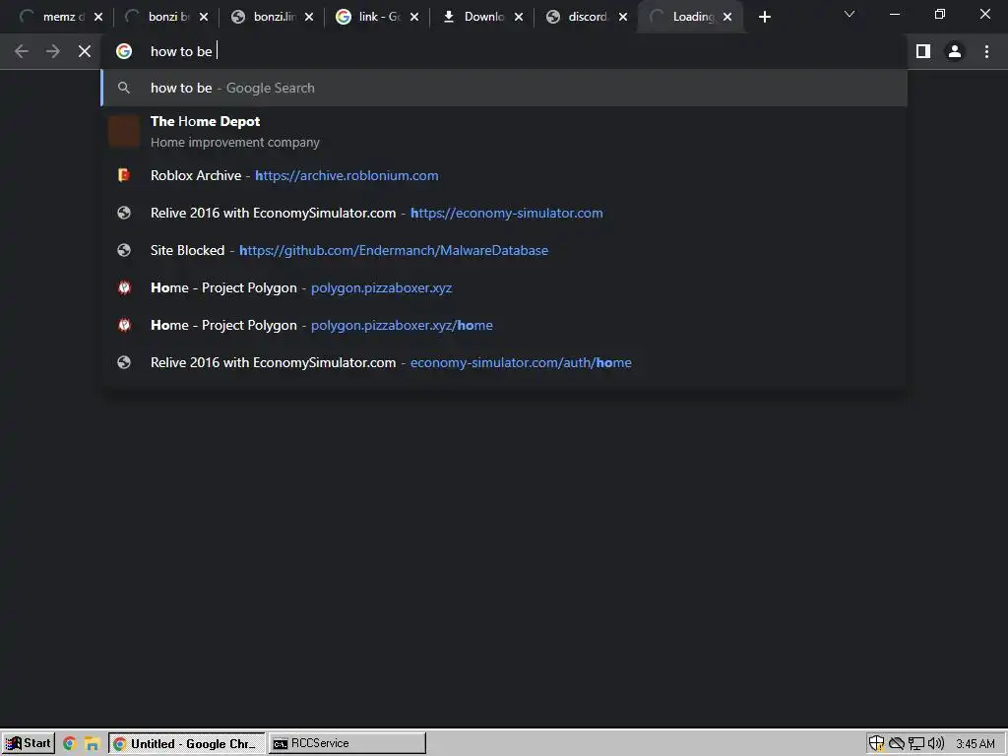Open the profile account icon
Viewport: 1008px width, 756px height.
[955, 51]
